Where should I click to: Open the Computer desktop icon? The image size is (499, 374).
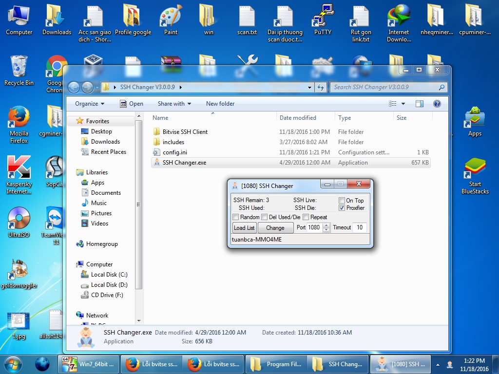(x=19, y=19)
